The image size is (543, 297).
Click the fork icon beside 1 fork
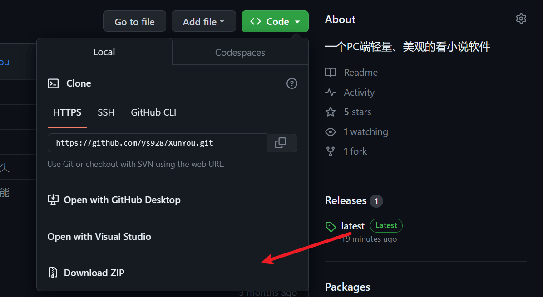[x=331, y=151]
